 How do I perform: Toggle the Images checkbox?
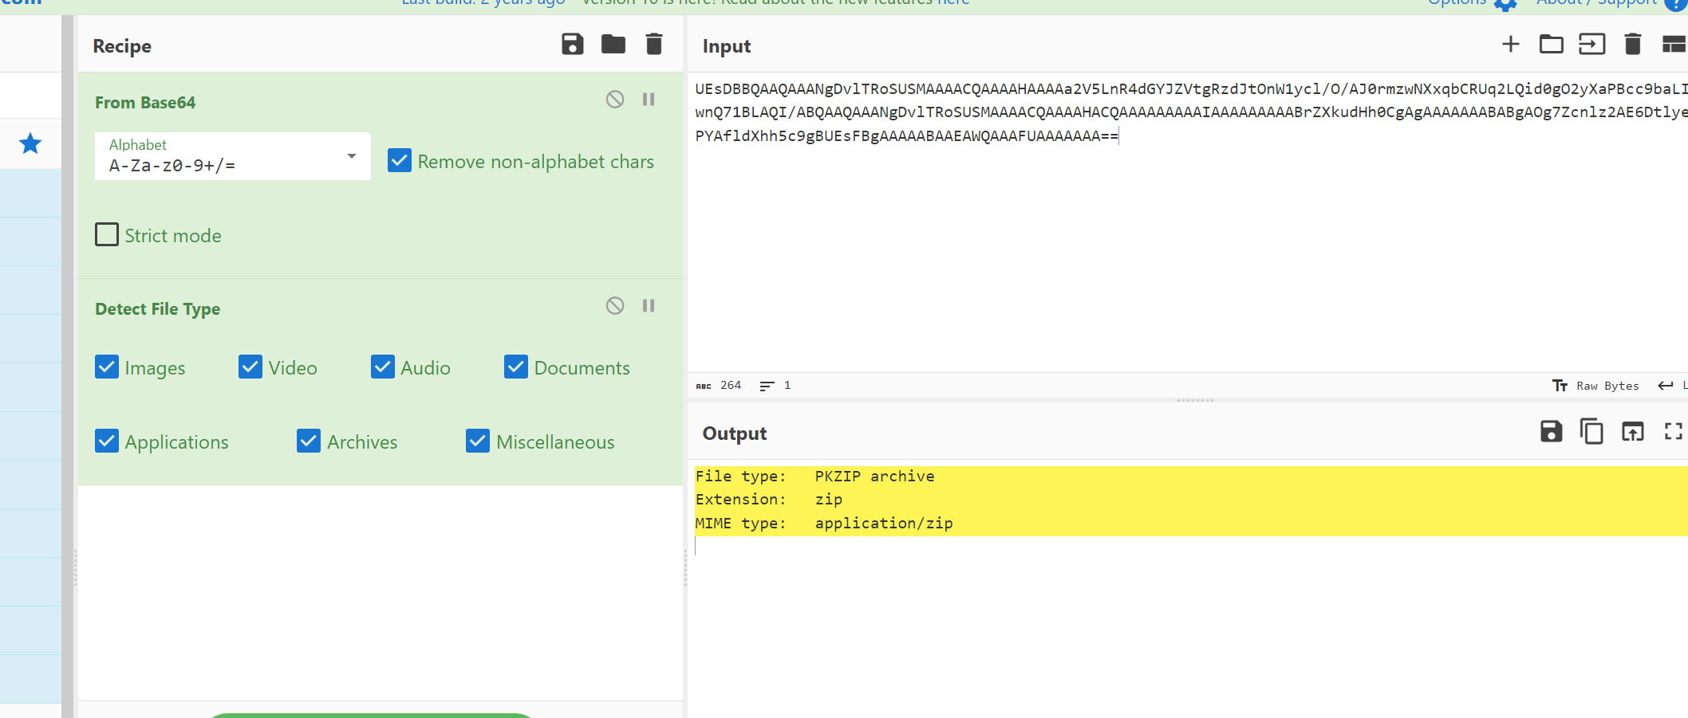(107, 367)
